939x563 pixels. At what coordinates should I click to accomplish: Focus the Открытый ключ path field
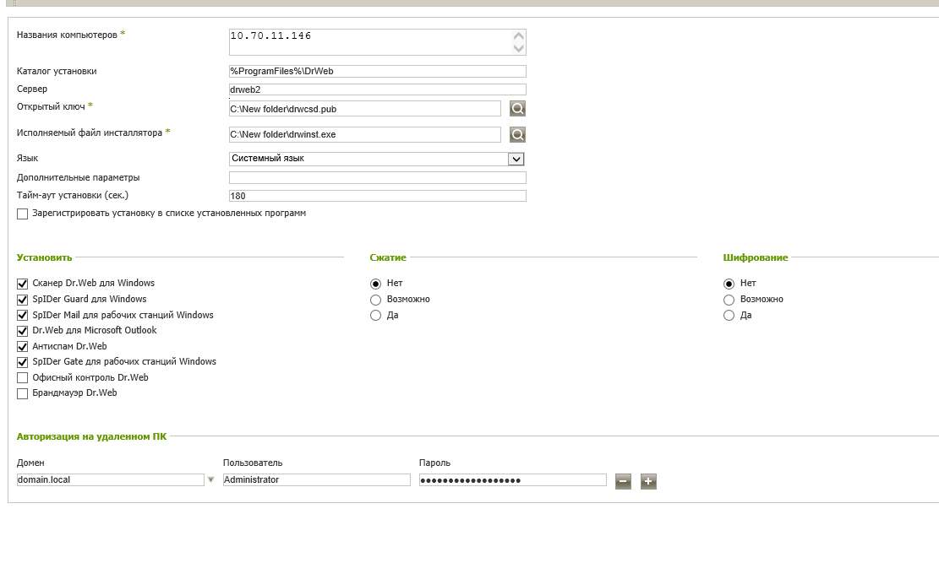pyautogui.click(x=365, y=109)
